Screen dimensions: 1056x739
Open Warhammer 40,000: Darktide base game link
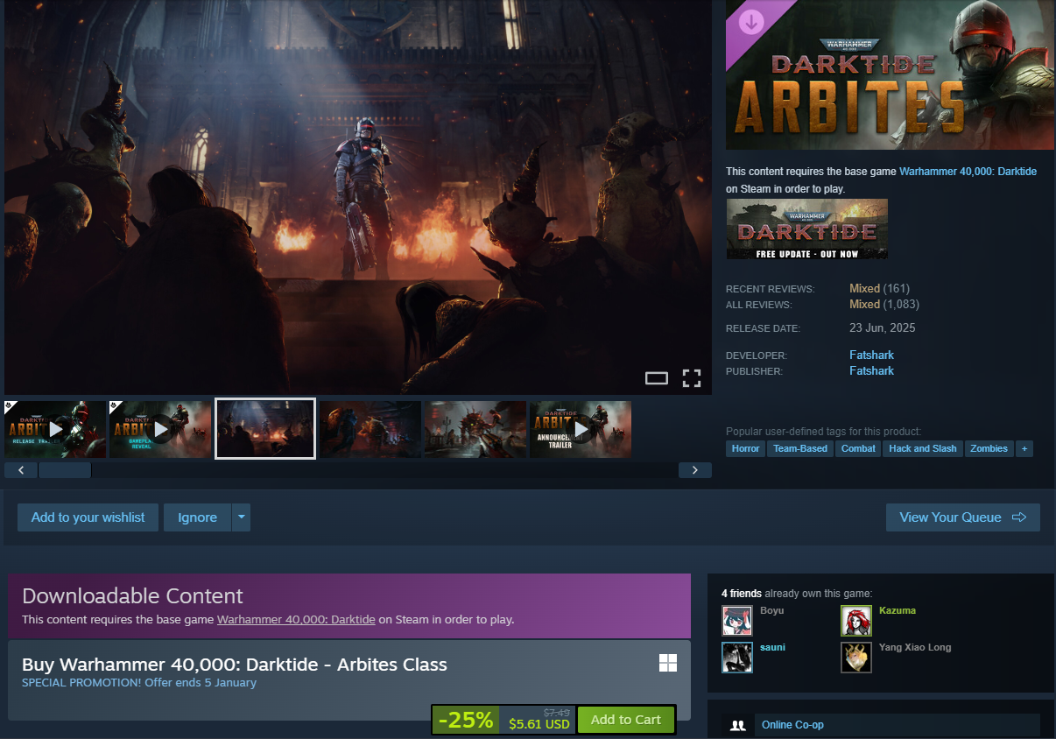[968, 172]
